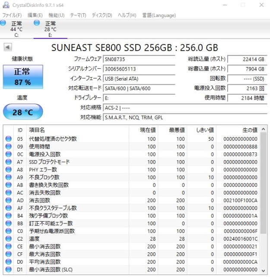Click the blue status dot for ID A9

[x=8, y=177]
